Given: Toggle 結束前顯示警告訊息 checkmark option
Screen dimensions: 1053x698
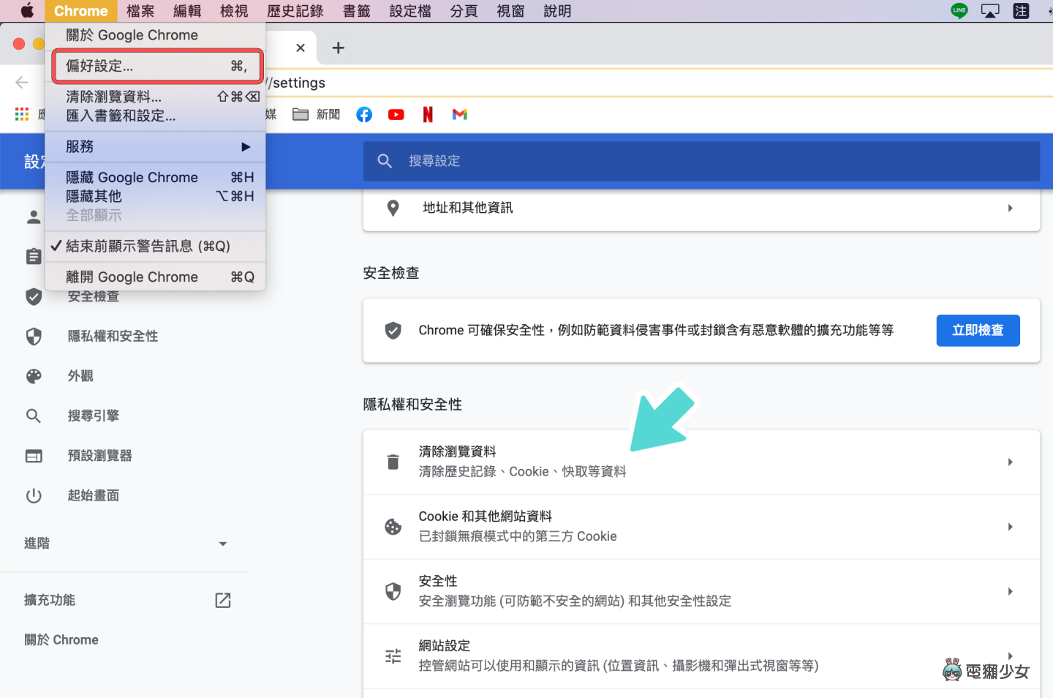Looking at the screenshot, I should (x=155, y=246).
